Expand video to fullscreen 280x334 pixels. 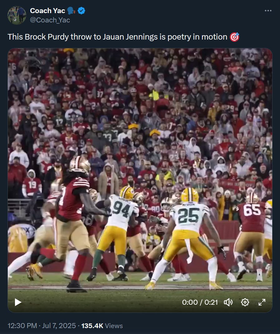coord(262,302)
